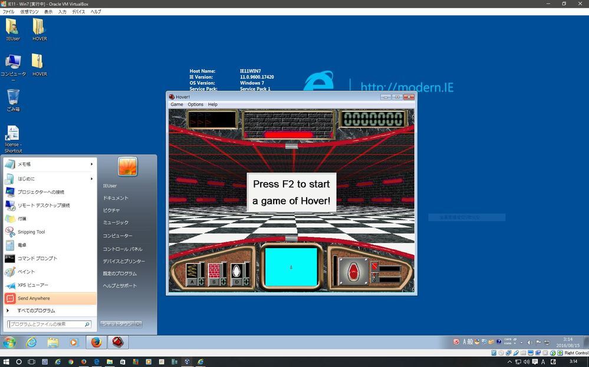The height and width of the screenshot is (367, 589).
Task: Open the Options menu in Hover!
Action: pyautogui.click(x=195, y=105)
